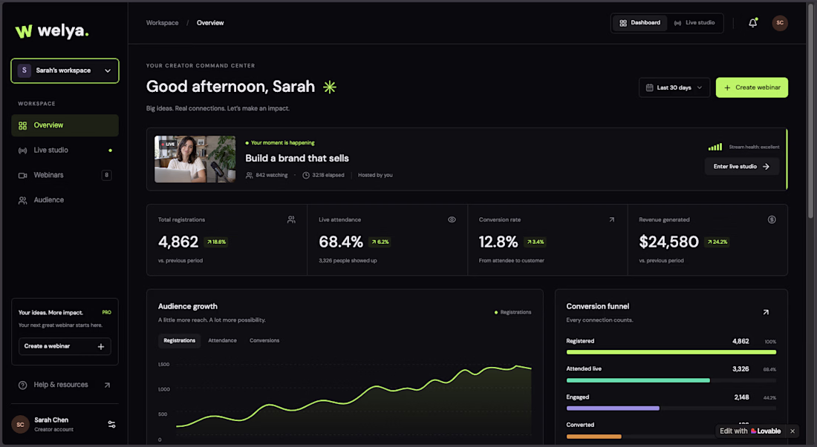Switch to Dashboard view toggle
This screenshot has height=447, width=817.
(x=639, y=23)
